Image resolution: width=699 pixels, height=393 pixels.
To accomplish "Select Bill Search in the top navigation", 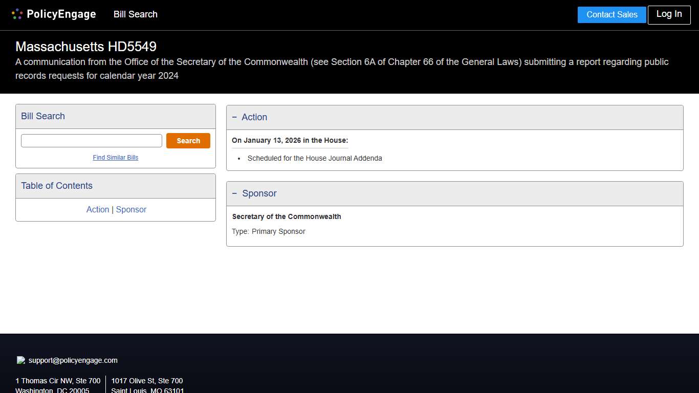I will pos(135,14).
